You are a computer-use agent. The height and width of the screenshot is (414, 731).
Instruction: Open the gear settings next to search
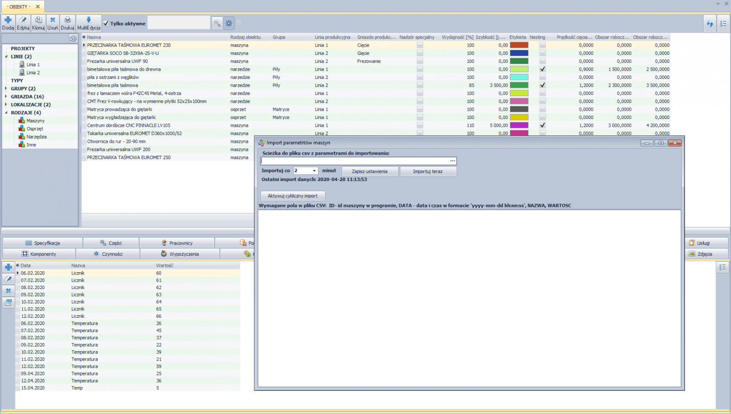(x=229, y=23)
